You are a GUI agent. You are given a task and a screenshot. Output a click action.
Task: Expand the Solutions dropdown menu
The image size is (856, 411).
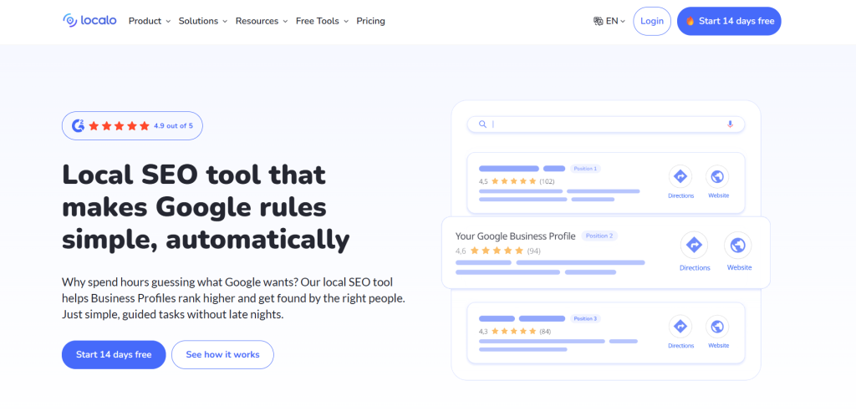202,21
